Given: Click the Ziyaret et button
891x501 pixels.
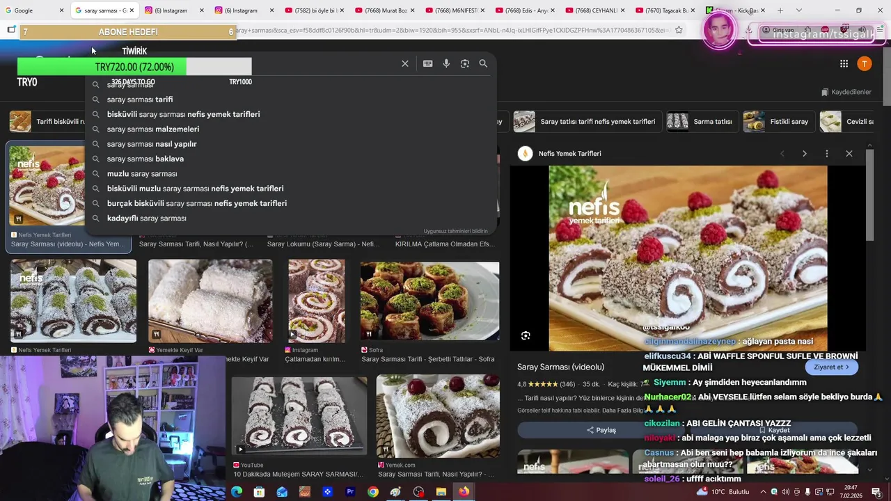Looking at the screenshot, I should click(831, 367).
